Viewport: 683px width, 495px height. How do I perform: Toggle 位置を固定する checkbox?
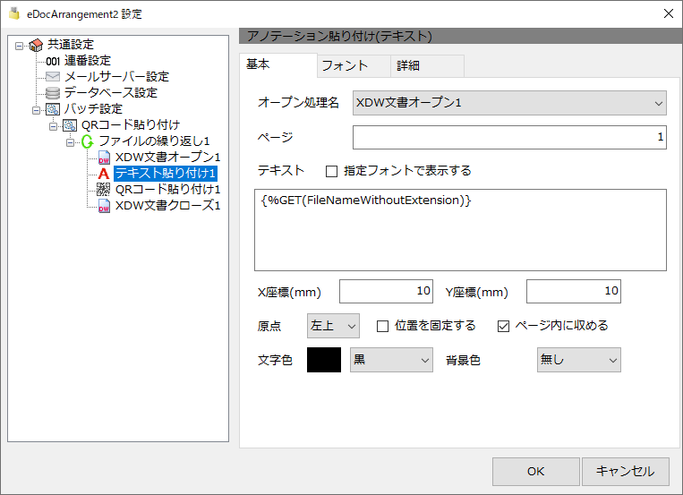tap(382, 326)
